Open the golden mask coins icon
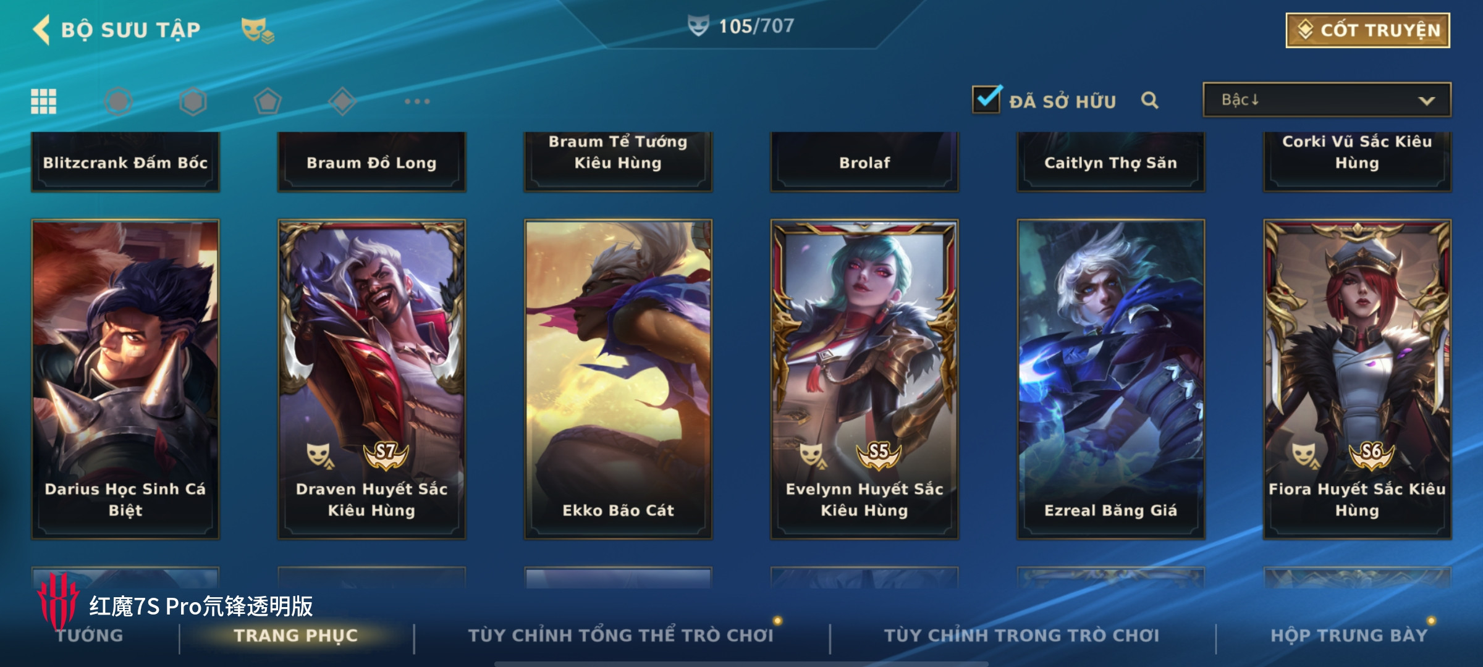The height and width of the screenshot is (667, 1483). 257,30
